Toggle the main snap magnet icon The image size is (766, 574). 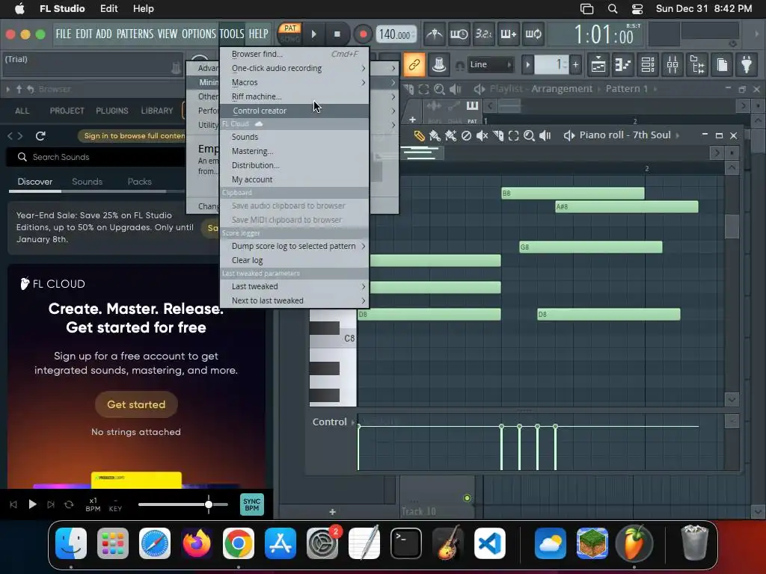click(460, 66)
